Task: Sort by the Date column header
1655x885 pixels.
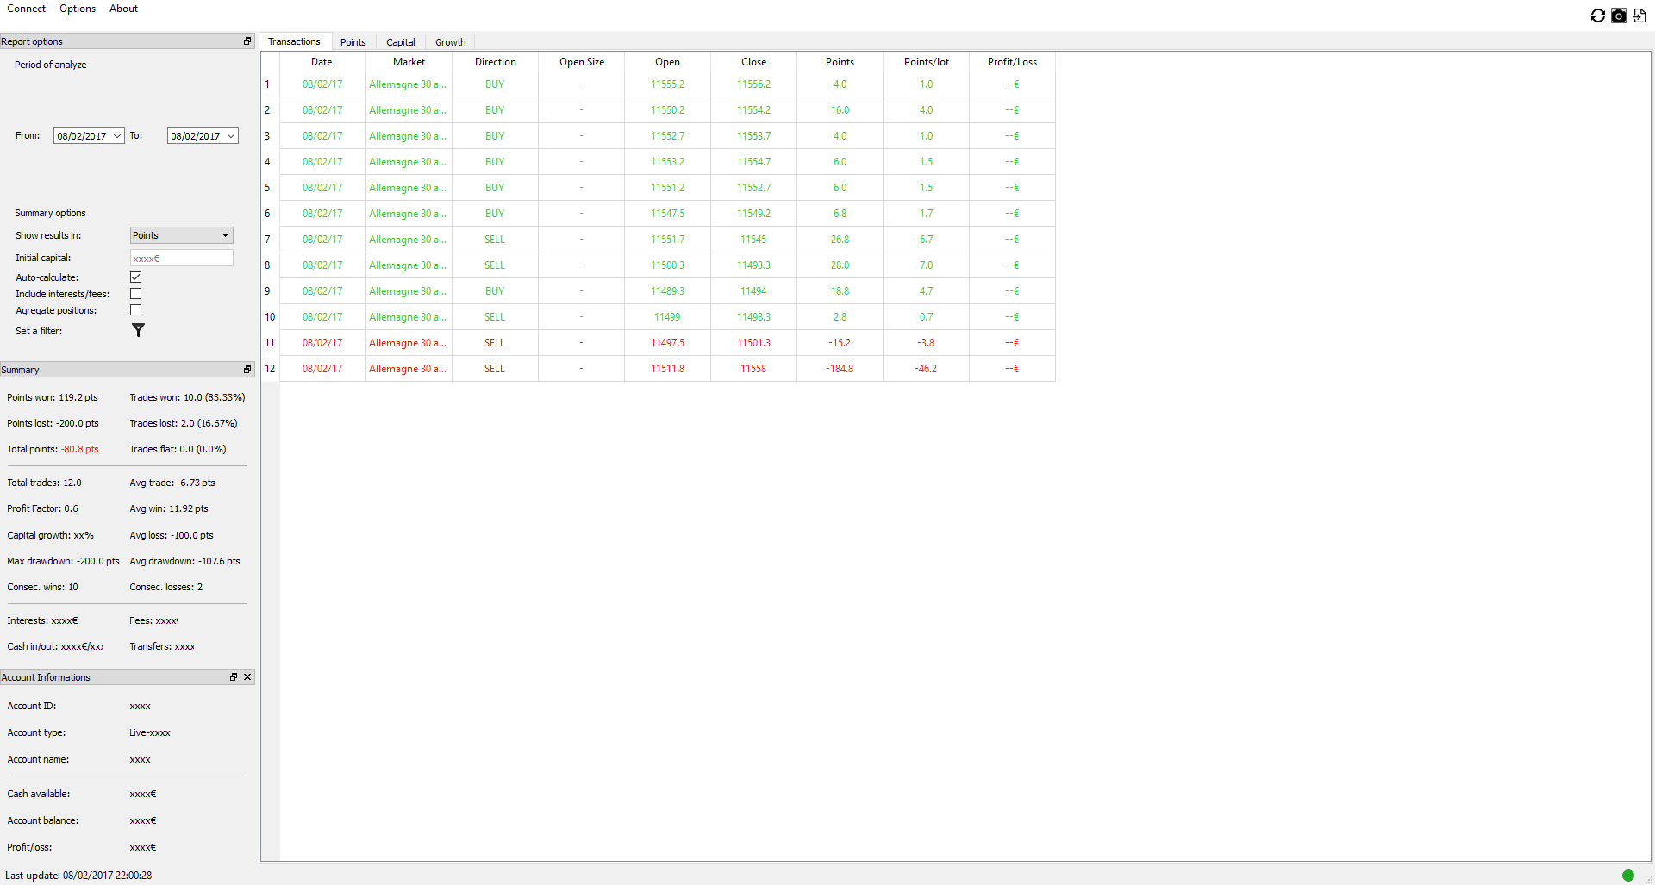Action: [x=322, y=62]
